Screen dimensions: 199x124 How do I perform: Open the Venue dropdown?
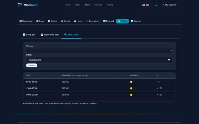point(99,51)
